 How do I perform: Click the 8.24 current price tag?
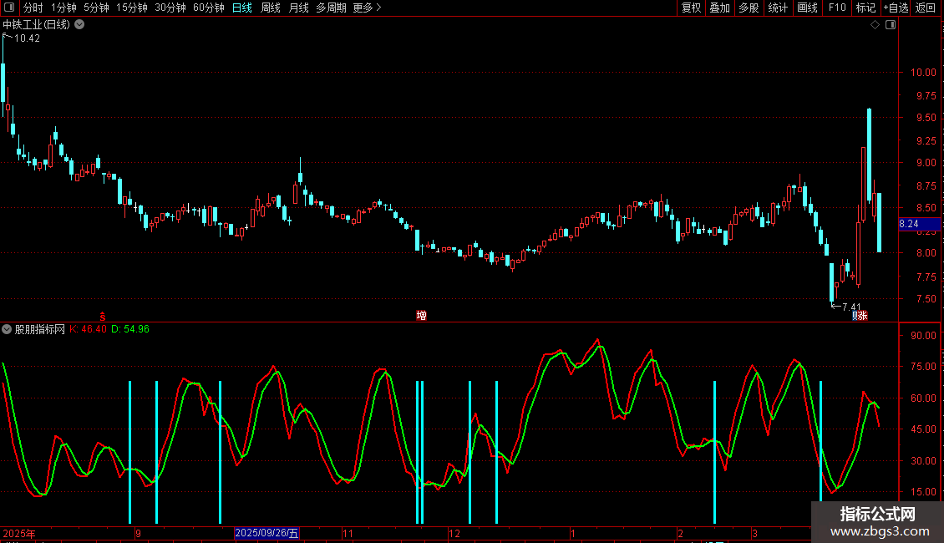coord(909,224)
